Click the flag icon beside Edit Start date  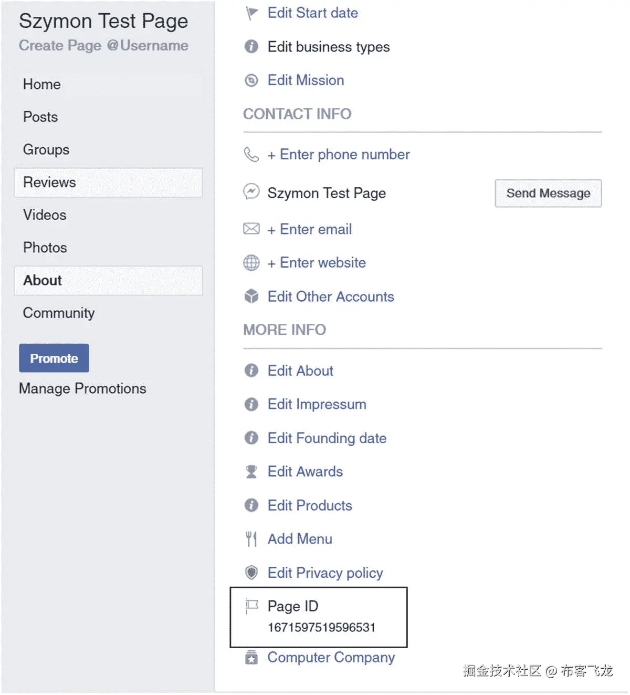(251, 13)
